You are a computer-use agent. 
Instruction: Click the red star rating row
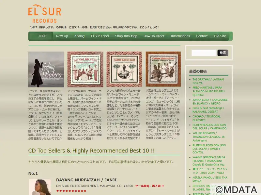coord(71,191)
